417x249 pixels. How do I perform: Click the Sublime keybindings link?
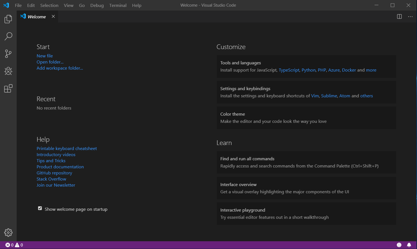[x=329, y=96]
